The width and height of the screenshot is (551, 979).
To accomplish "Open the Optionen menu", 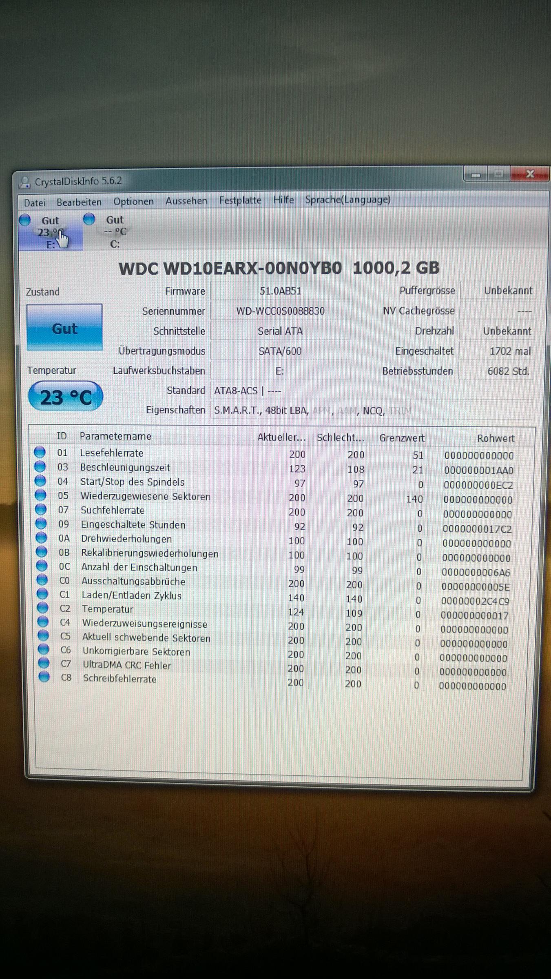I will [x=133, y=202].
